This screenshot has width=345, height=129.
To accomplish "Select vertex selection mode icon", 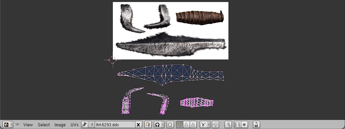I will [x=180, y=125].
